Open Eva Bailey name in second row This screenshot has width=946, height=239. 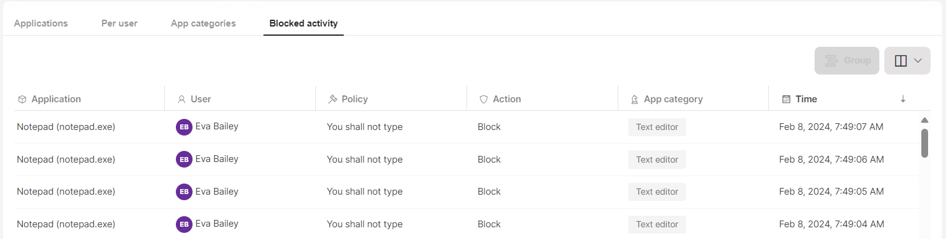click(217, 159)
